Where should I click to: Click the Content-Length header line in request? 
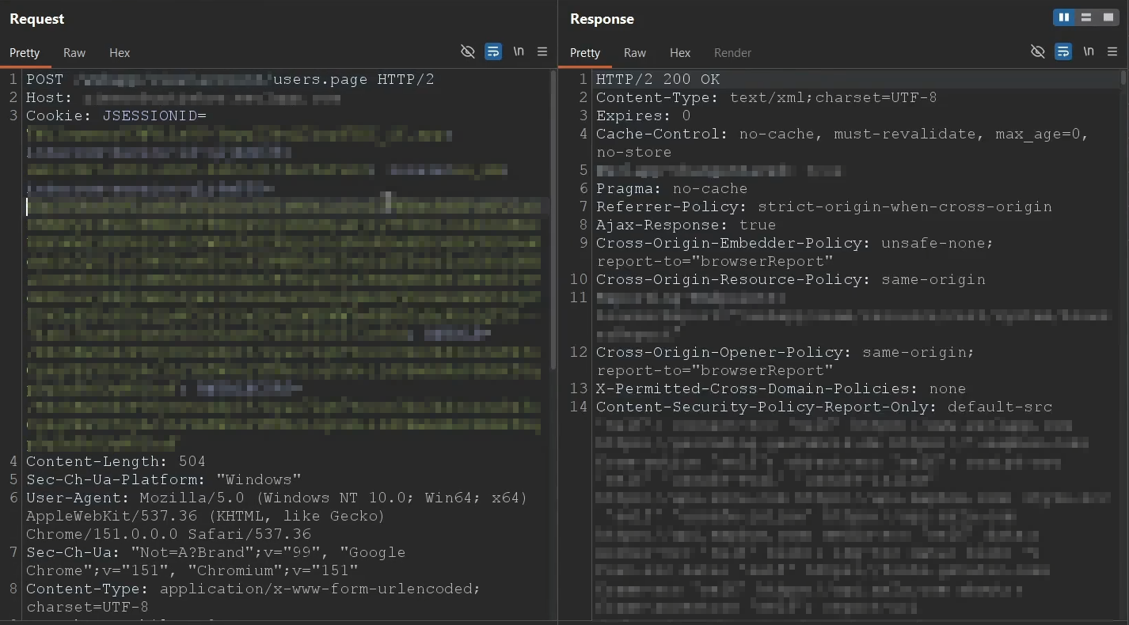[116, 461]
